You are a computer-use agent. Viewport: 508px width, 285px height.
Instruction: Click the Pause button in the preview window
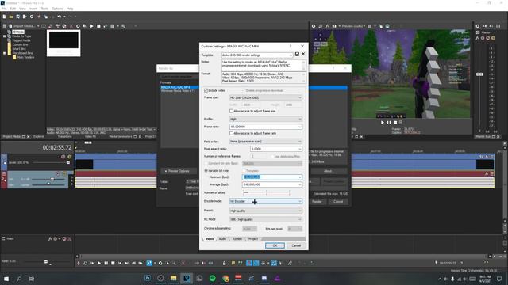pos(389,123)
